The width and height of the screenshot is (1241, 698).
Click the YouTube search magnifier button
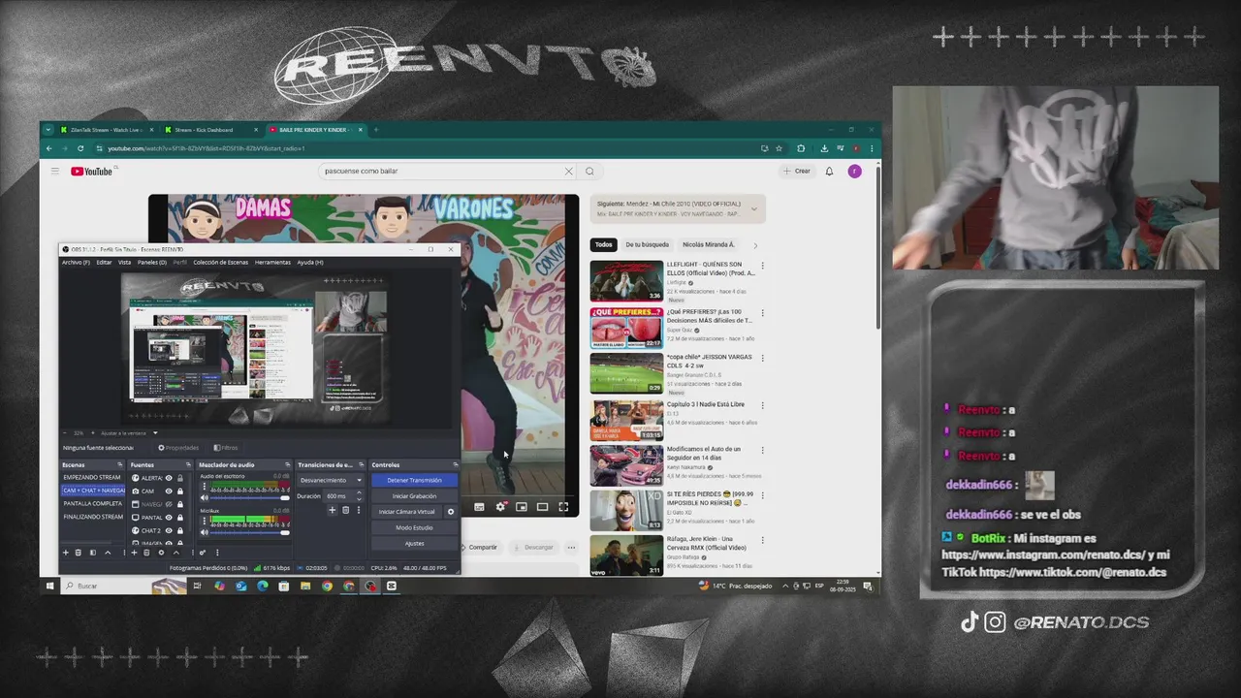click(589, 171)
